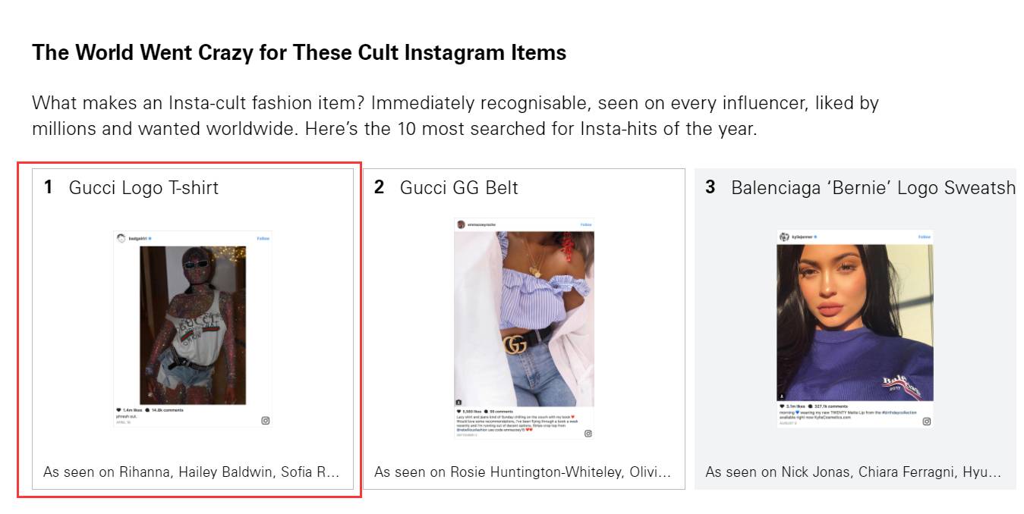Image resolution: width=1024 pixels, height=514 pixels.
Task: Expand the Balenciaga sweatshirt 'As seen on' caption
Action: click(x=852, y=472)
